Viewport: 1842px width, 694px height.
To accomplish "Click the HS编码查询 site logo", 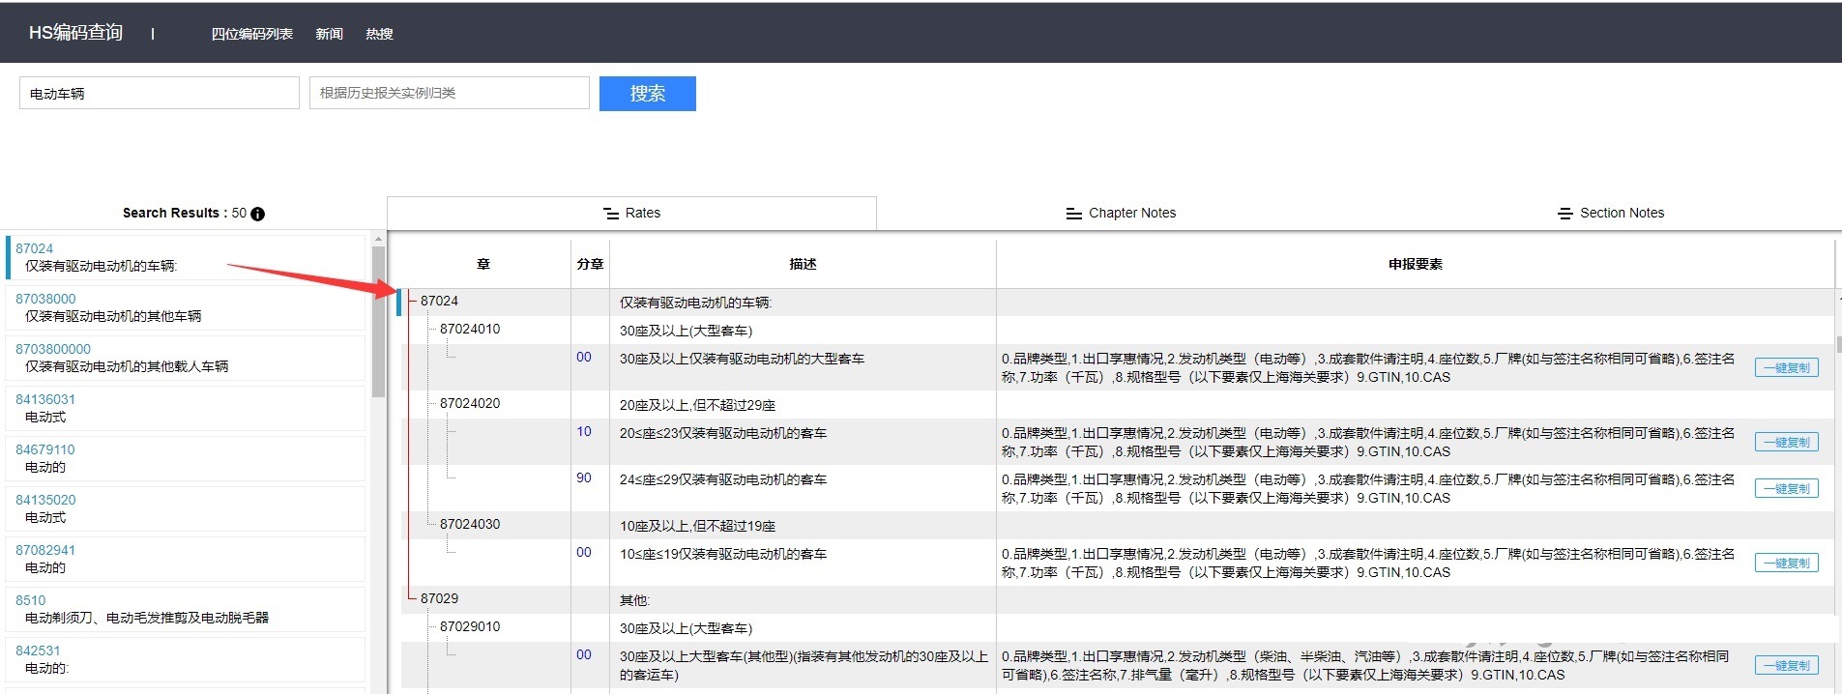I will (75, 33).
